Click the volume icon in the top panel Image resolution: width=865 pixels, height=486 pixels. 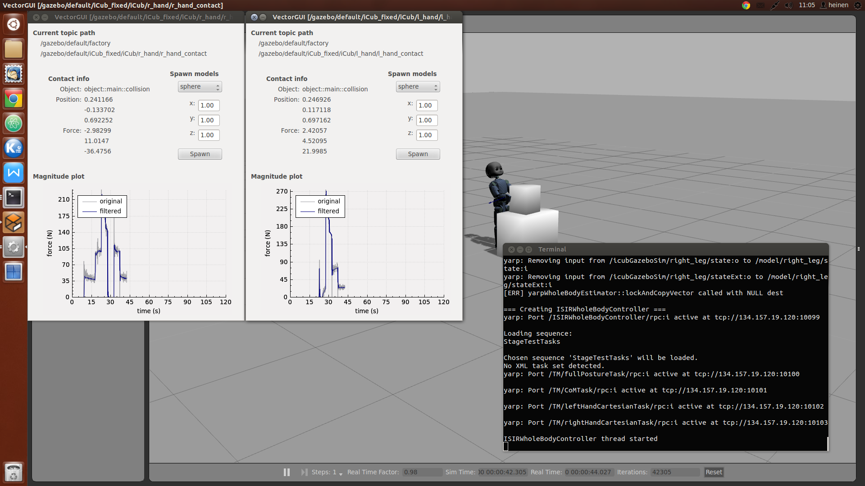click(x=788, y=5)
